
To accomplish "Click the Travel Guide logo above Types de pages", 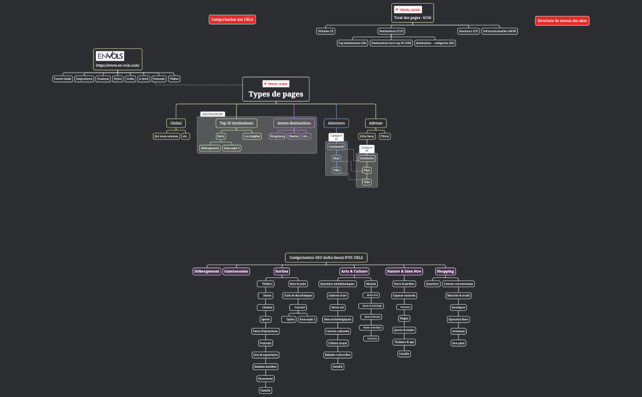I will [x=276, y=84].
